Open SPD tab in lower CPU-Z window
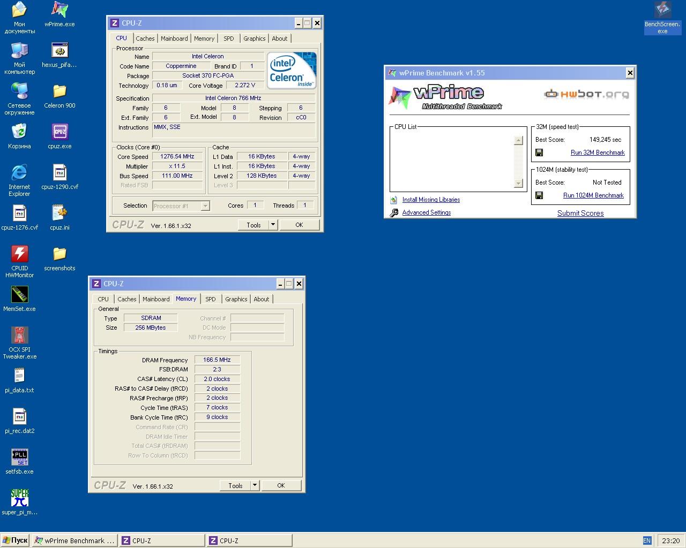686x548 pixels. pyautogui.click(x=211, y=299)
